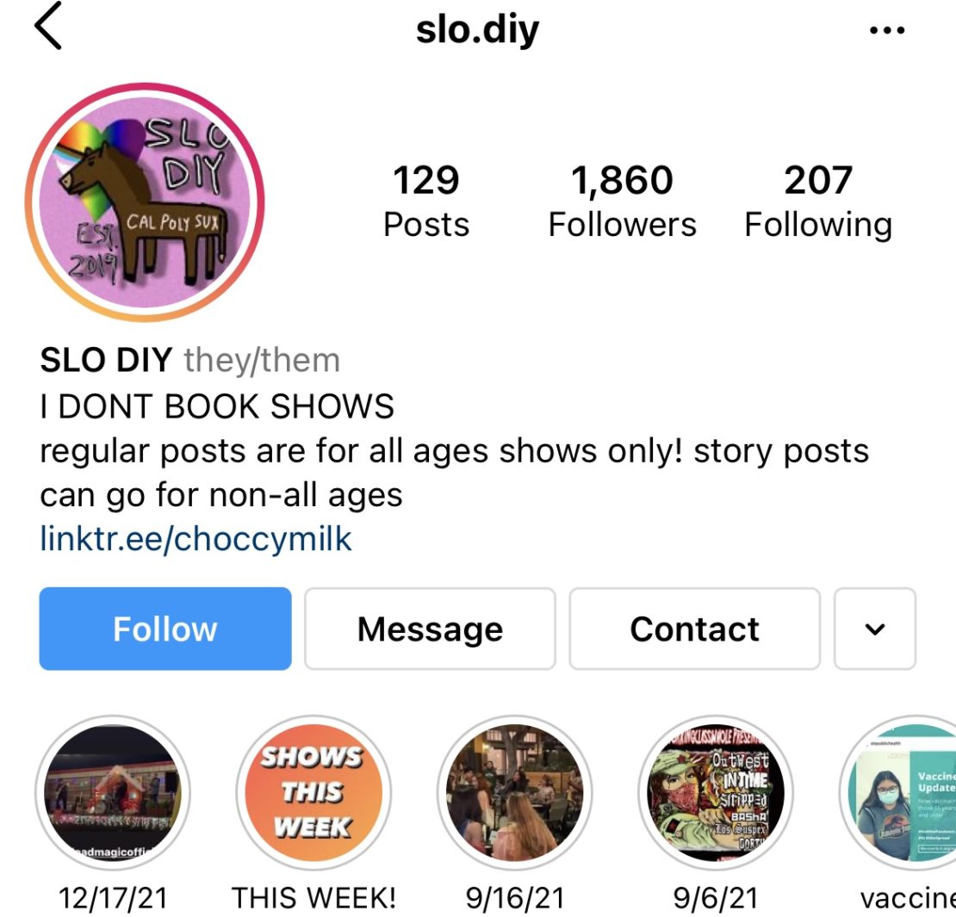Tap the they/them pronouns text
Image resolution: width=956 pixels, height=917 pixels.
[x=262, y=360]
